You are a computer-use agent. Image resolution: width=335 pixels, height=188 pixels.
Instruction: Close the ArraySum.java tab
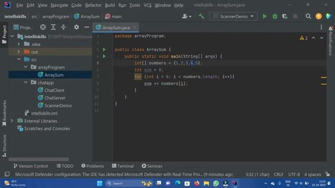point(135,27)
